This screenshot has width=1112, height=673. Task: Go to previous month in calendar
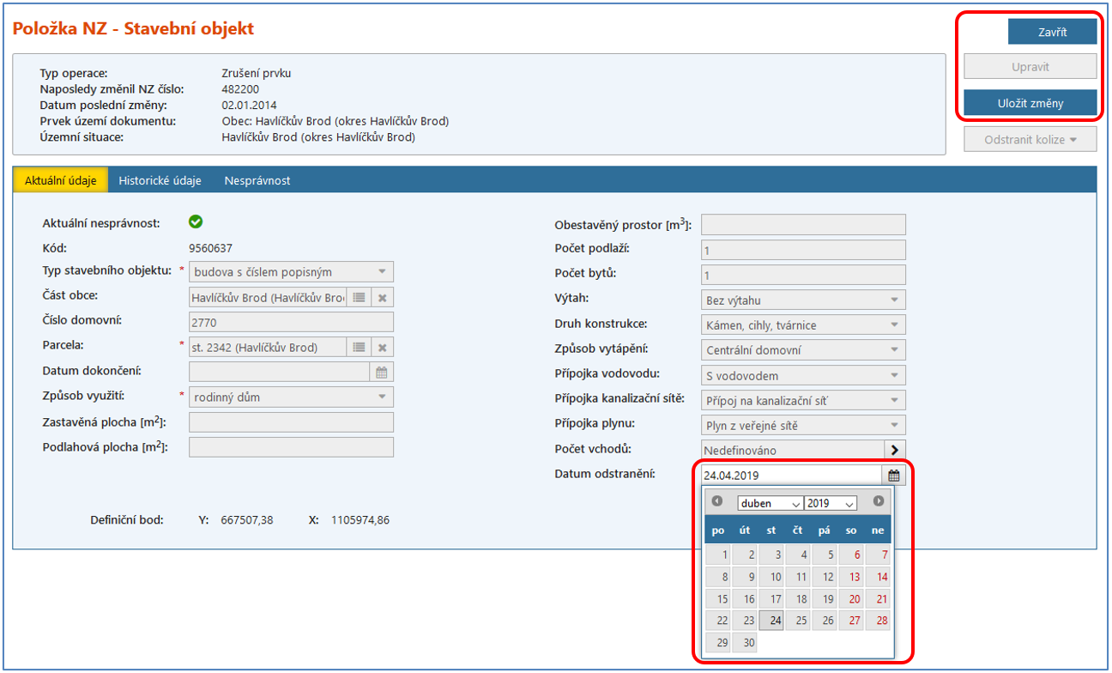(717, 501)
